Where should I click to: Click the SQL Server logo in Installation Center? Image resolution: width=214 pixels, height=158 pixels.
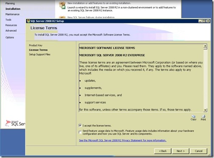[15, 123]
